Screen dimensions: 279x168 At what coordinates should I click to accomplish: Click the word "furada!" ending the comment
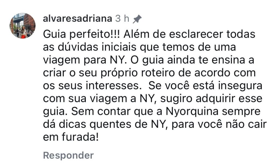tap(80, 137)
